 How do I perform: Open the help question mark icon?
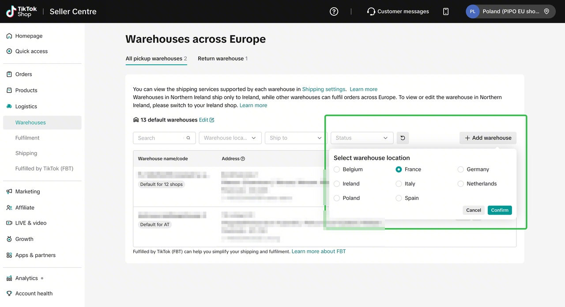point(334,11)
